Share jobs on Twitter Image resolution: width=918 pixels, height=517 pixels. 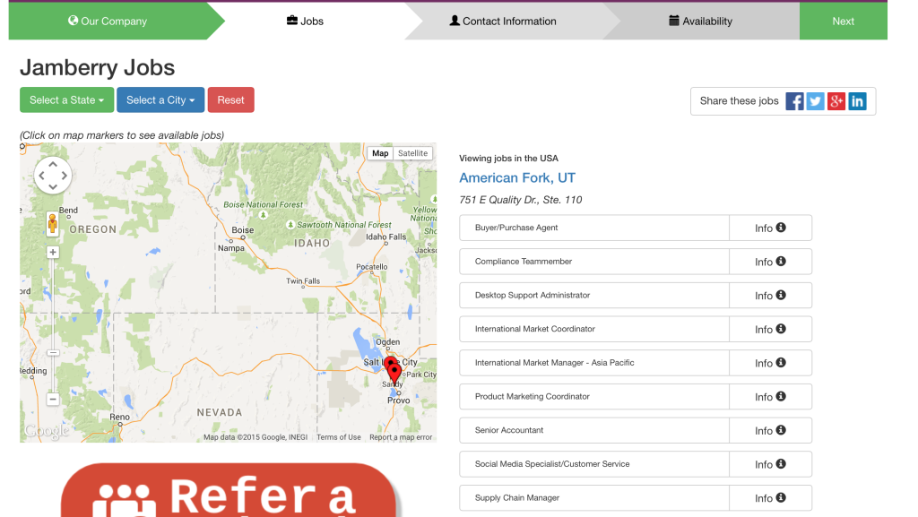tap(816, 101)
